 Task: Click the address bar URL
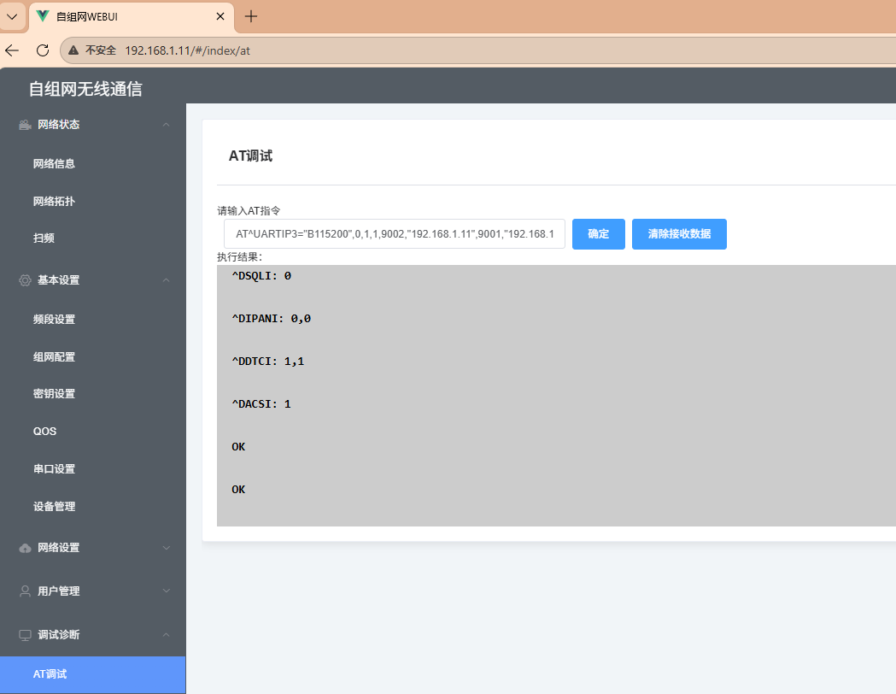[187, 50]
